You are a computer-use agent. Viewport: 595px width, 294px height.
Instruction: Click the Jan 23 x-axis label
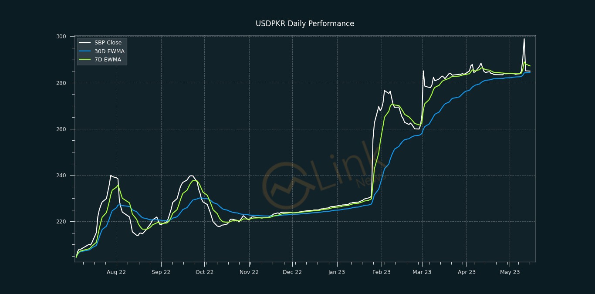(337, 272)
